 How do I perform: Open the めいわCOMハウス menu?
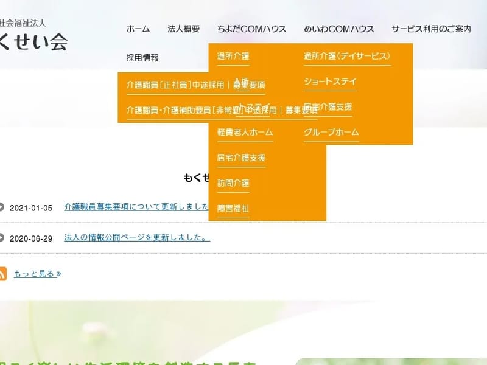(x=339, y=29)
